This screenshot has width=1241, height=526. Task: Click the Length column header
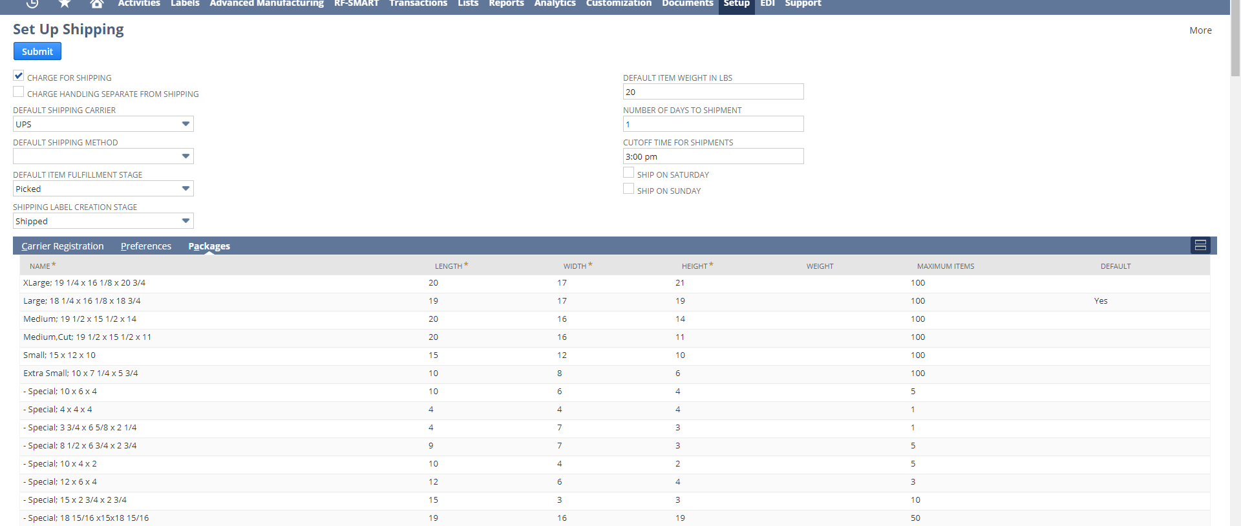(x=451, y=266)
